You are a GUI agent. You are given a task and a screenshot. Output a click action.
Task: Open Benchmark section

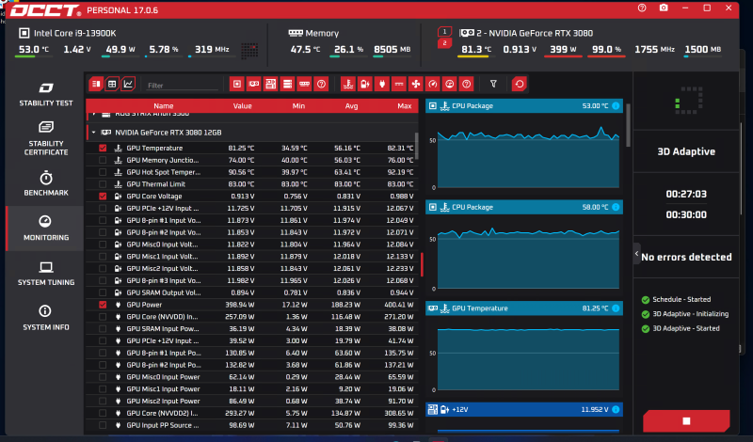coord(45,183)
